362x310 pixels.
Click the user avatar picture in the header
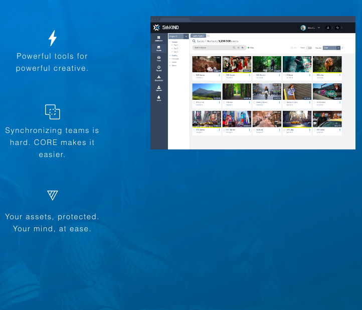pyautogui.click(x=303, y=28)
